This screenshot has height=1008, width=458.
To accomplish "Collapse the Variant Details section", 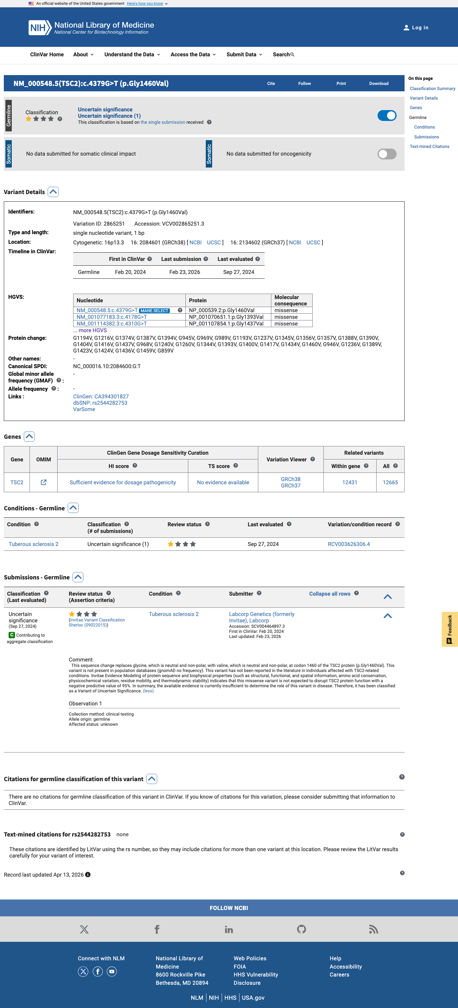I will tap(53, 192).
